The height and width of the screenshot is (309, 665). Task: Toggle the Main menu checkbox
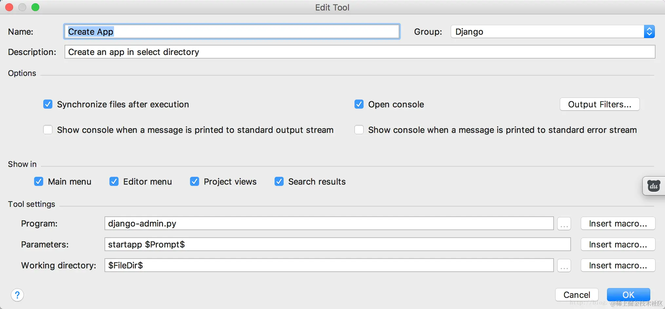(39, 182)
